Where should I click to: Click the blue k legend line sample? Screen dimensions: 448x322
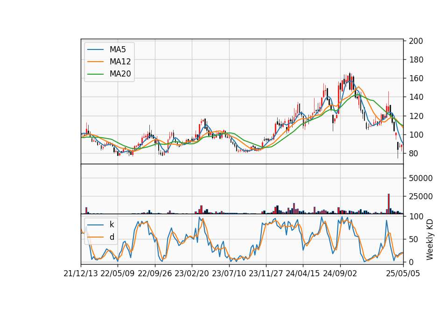95,224
